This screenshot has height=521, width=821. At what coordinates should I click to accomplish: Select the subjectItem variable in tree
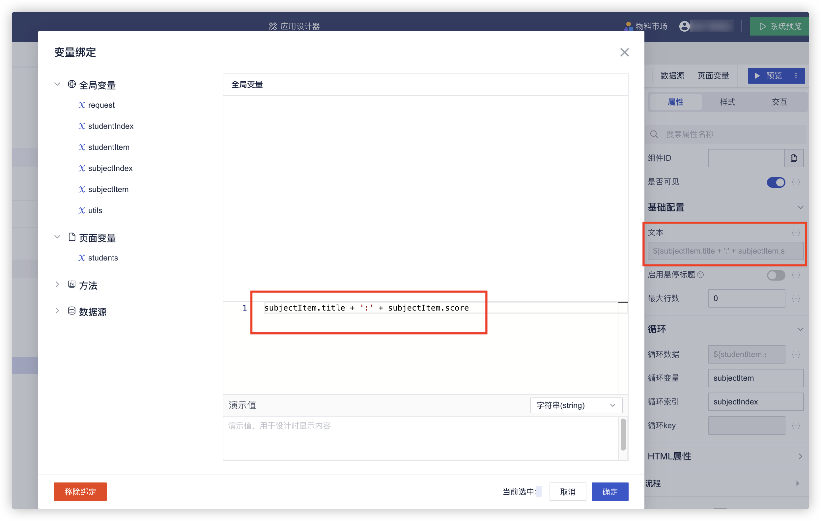click(108, 189)
